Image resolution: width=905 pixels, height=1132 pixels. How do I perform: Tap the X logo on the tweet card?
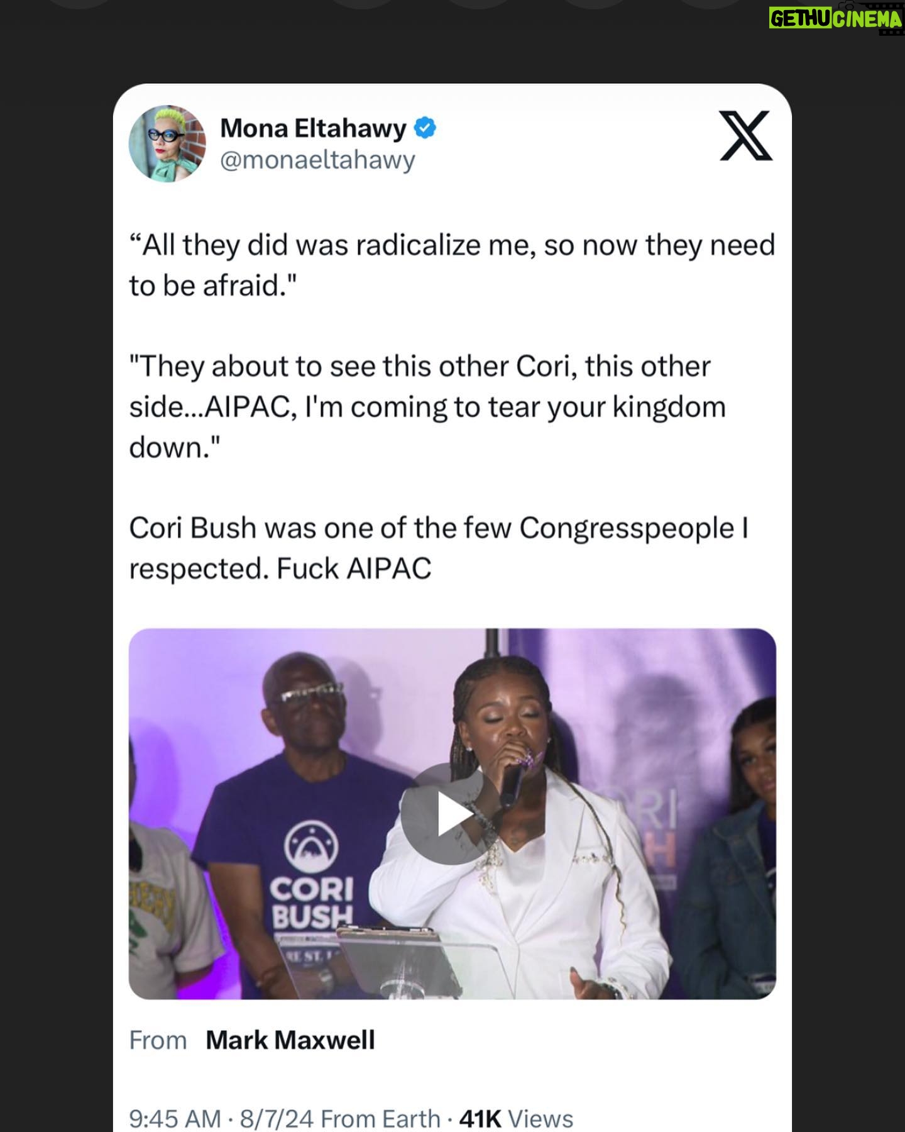coord(745,136)
